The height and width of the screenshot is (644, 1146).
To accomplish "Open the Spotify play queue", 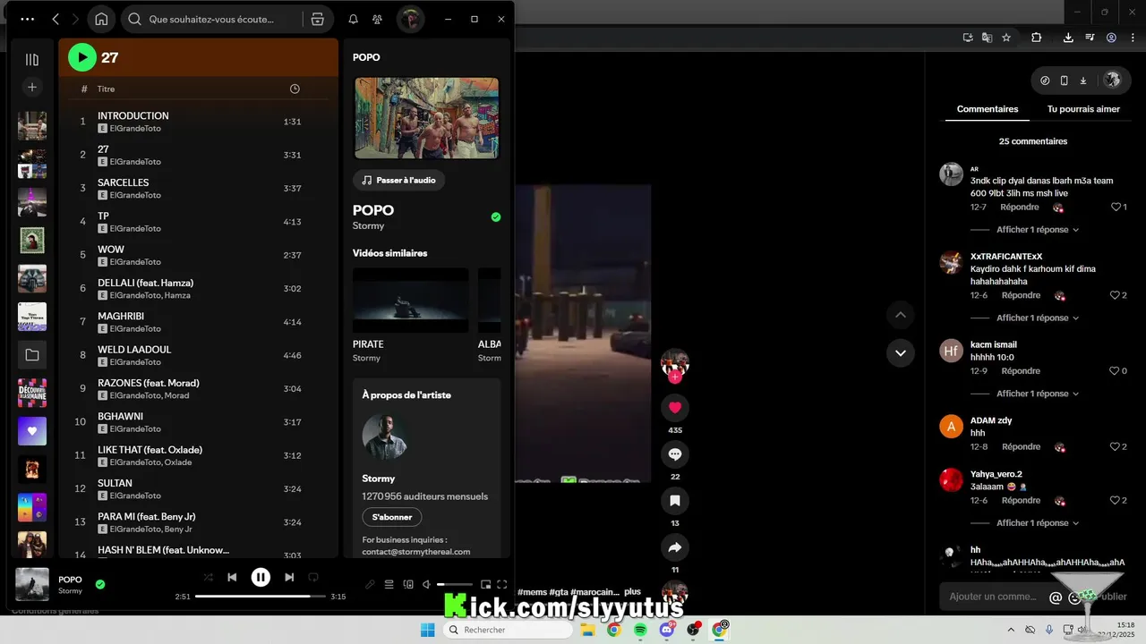I will (389, 584).
